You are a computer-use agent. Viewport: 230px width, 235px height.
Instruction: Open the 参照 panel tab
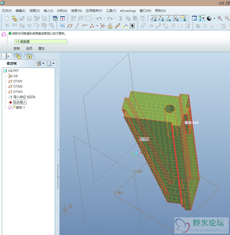(17, 48)
